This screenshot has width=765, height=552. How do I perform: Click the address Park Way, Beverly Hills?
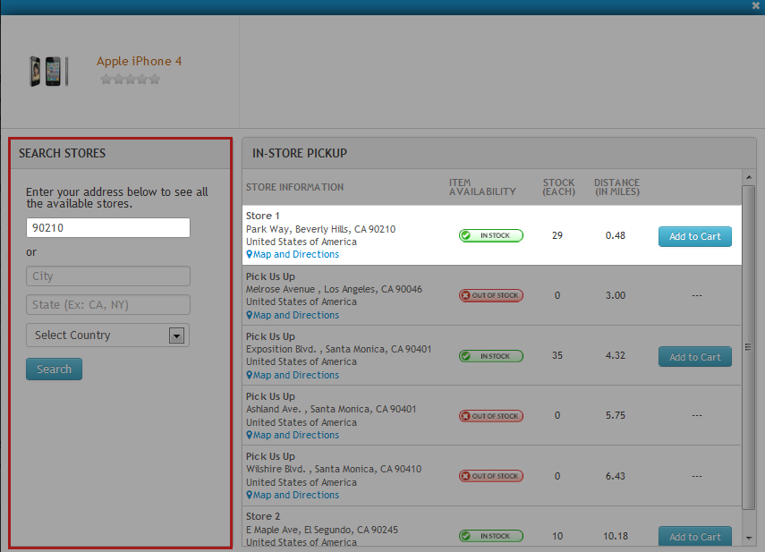click(x=320, y=230)
